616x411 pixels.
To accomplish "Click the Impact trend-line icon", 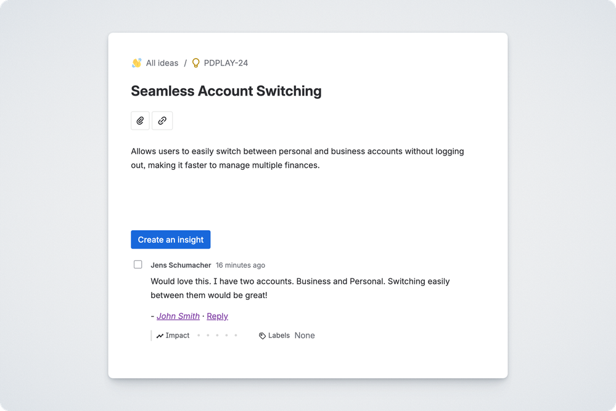I will [160, 336].
